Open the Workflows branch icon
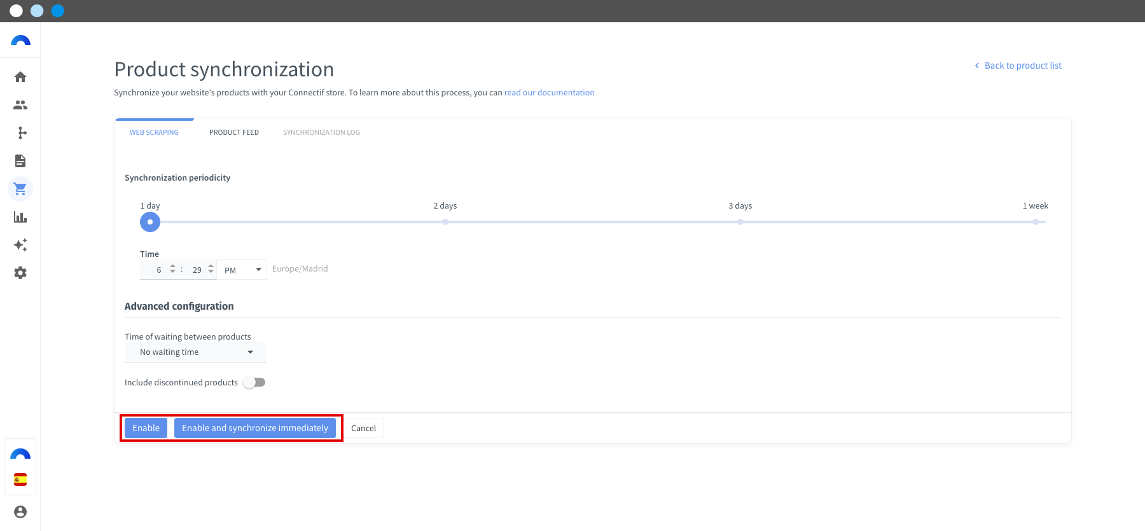Screen dimensions: 1145x531 coord(22,133)
